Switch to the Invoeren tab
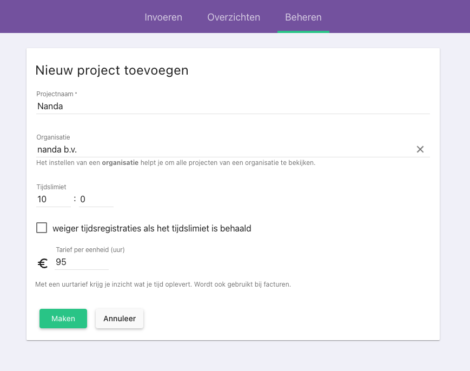Image resolution: width=470 pixels, height=371 pixels. click(x=163, y=17)
